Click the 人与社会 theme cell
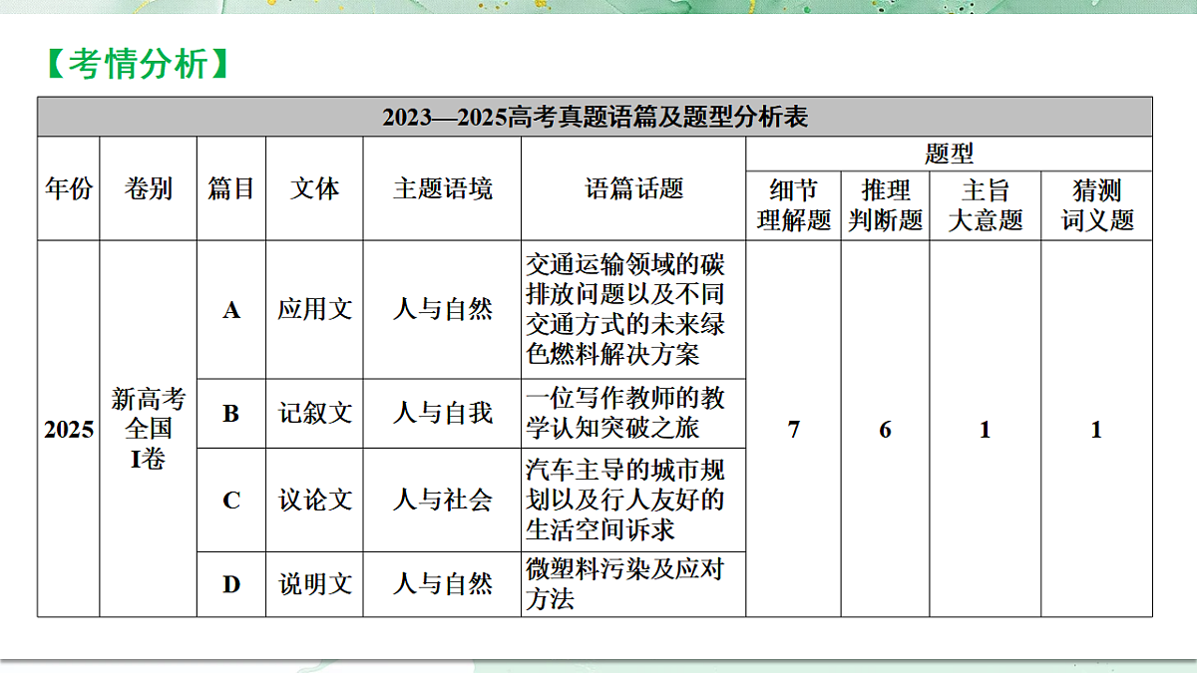This screenshot has width=1197, height=673. 443,500
